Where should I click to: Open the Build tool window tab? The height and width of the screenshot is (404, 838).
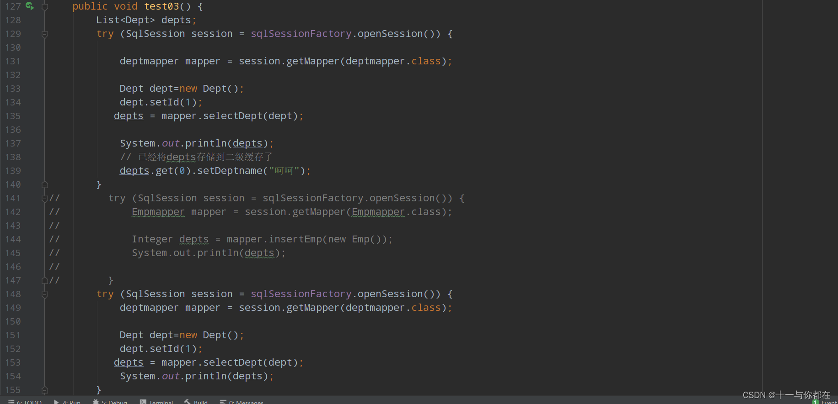196,402
